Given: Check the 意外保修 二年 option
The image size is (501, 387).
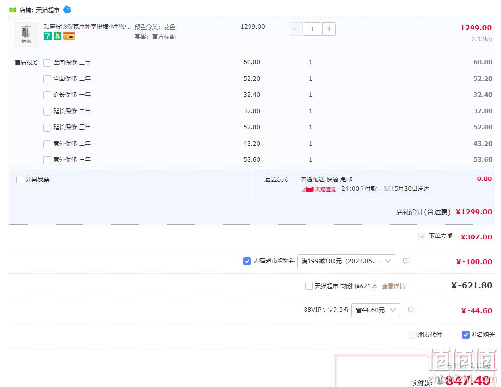Looking at the screenshot, I should (x=47, y=144).
